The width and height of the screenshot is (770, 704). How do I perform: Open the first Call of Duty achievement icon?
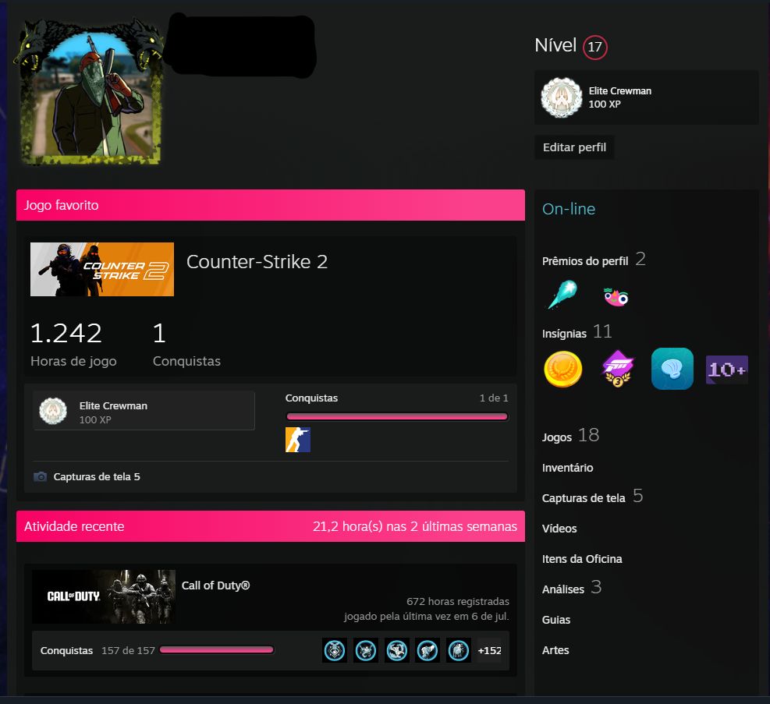[x=335, y=650]
